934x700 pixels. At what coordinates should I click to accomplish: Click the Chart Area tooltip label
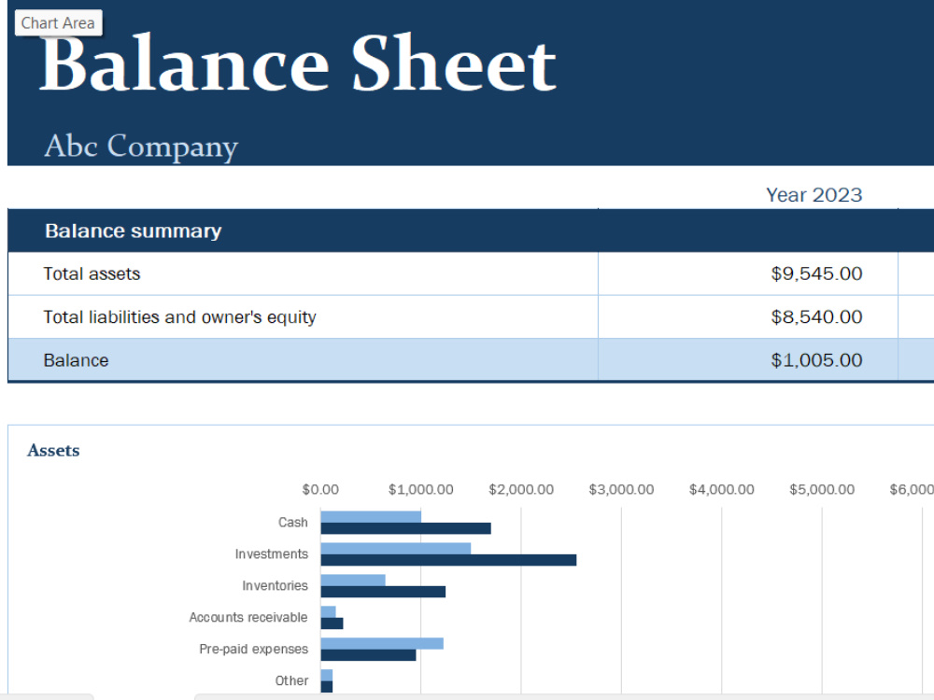(58, 23)
